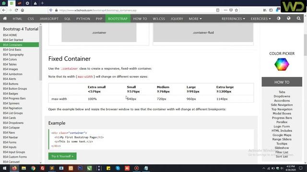Open Sticky Notes from the taskbar
This screenshot has width=307, height=172.
point(108,168)
